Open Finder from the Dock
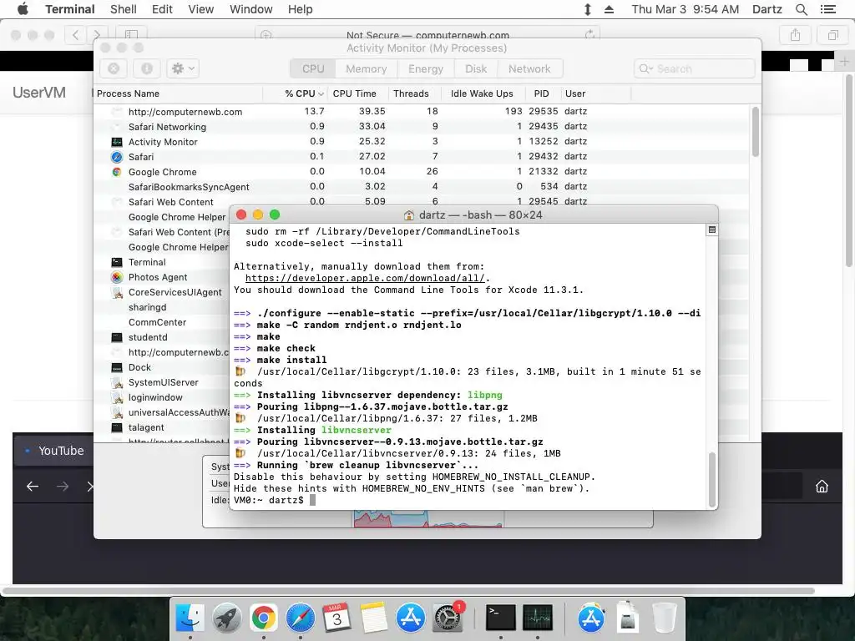Screen dimensions: 855x641 (190, 618)
